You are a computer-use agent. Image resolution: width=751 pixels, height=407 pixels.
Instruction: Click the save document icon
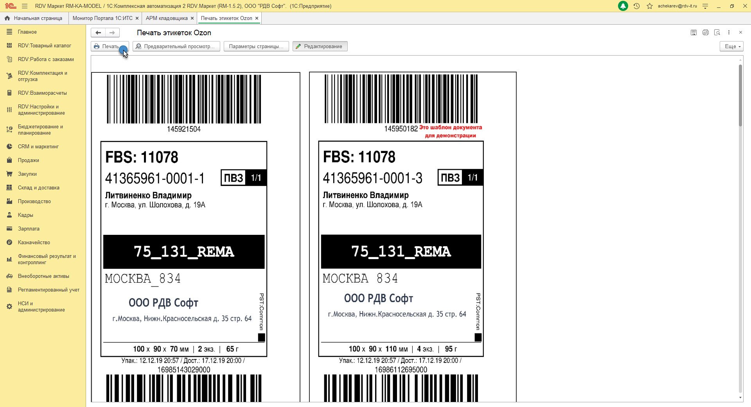pos(694,32)
